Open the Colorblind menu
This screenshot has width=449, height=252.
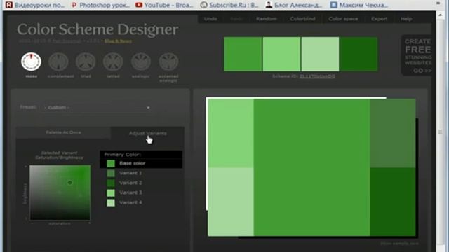tap(302, 19)
